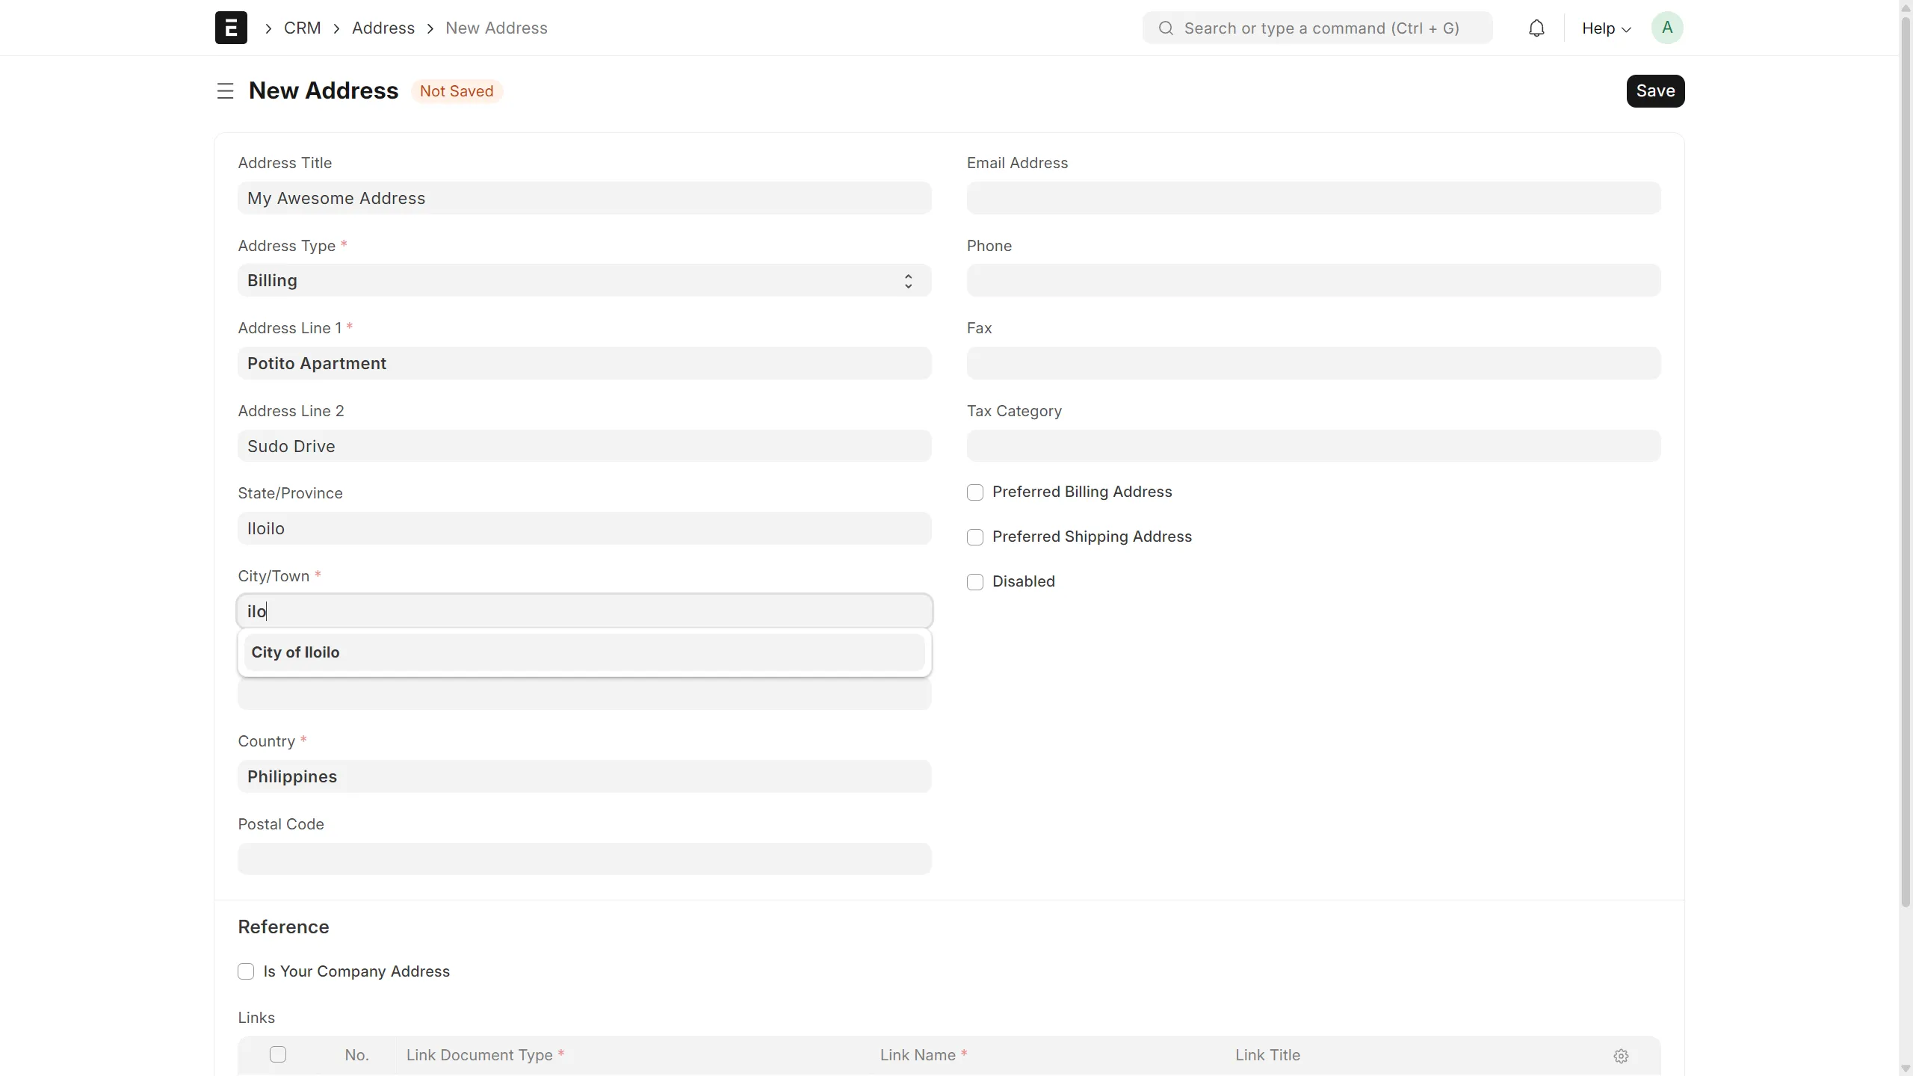Click the Not Saved status badge

[x=456, y=91]
